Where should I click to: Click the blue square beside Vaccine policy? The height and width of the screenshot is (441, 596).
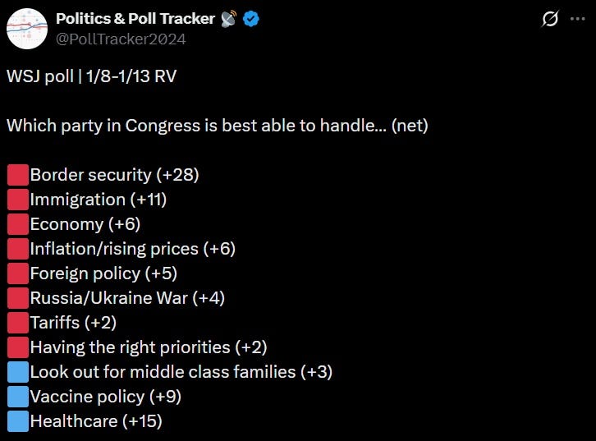18,397
